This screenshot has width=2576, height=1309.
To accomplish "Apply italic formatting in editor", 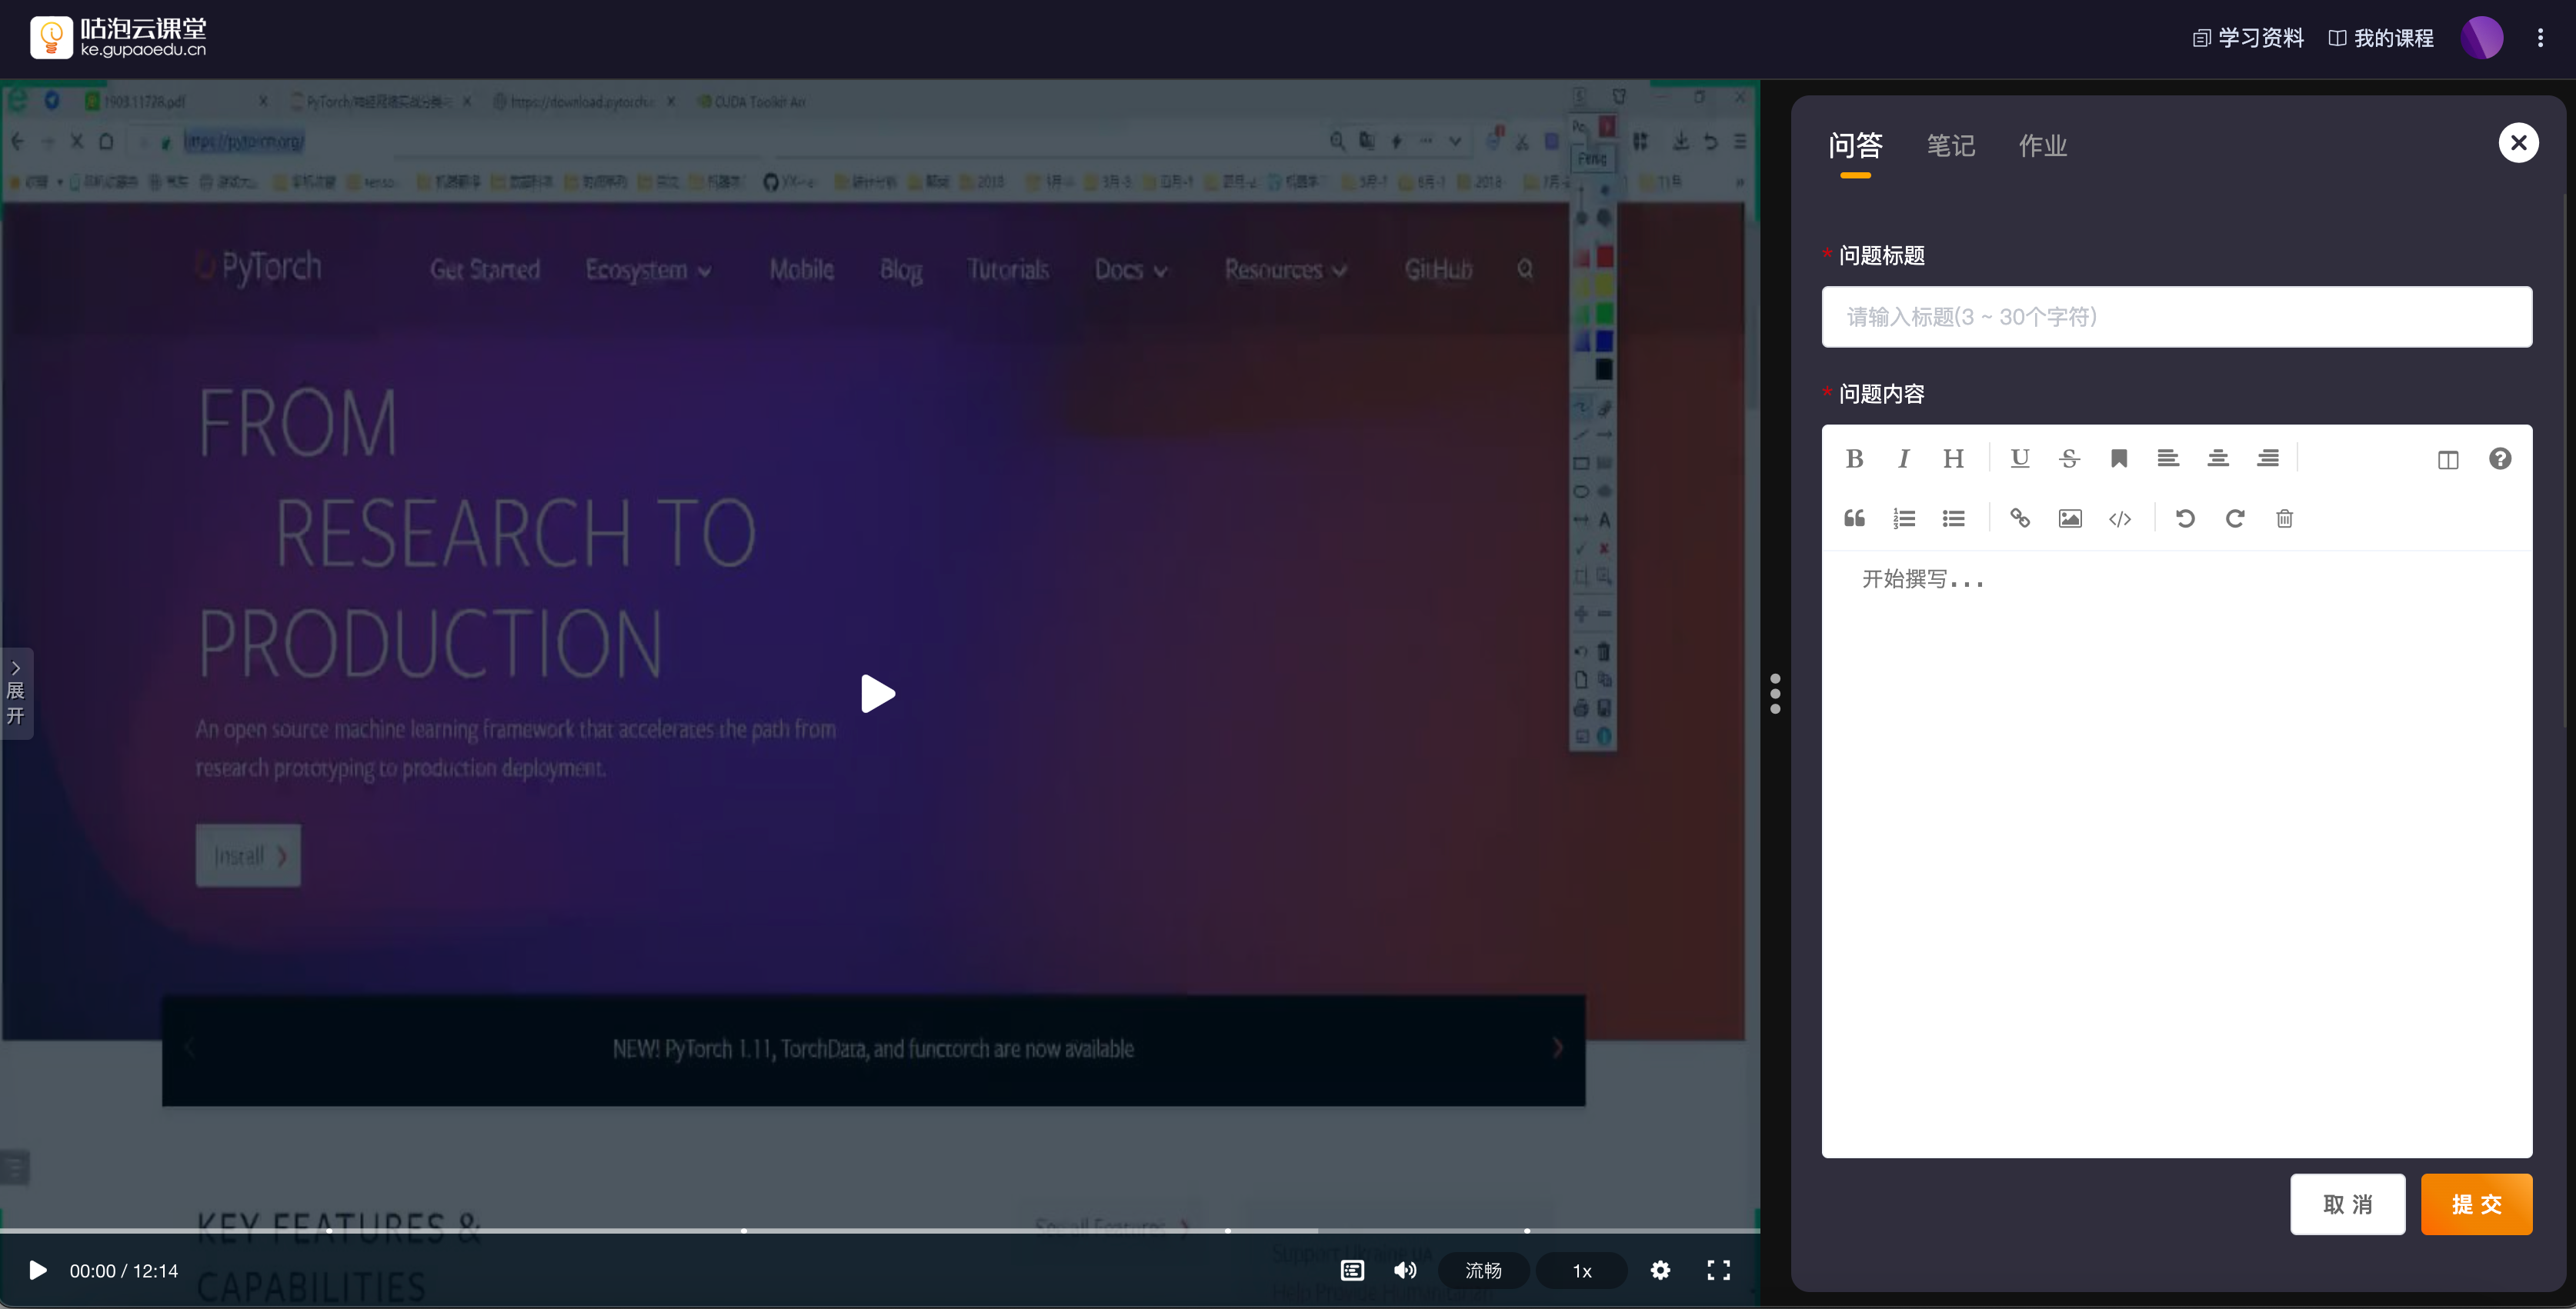I will [x=1903, y=458].
